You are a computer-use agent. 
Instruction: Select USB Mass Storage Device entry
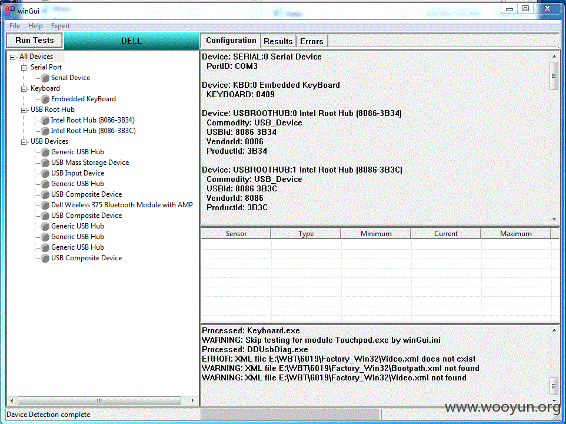click(x=90, y=163)
